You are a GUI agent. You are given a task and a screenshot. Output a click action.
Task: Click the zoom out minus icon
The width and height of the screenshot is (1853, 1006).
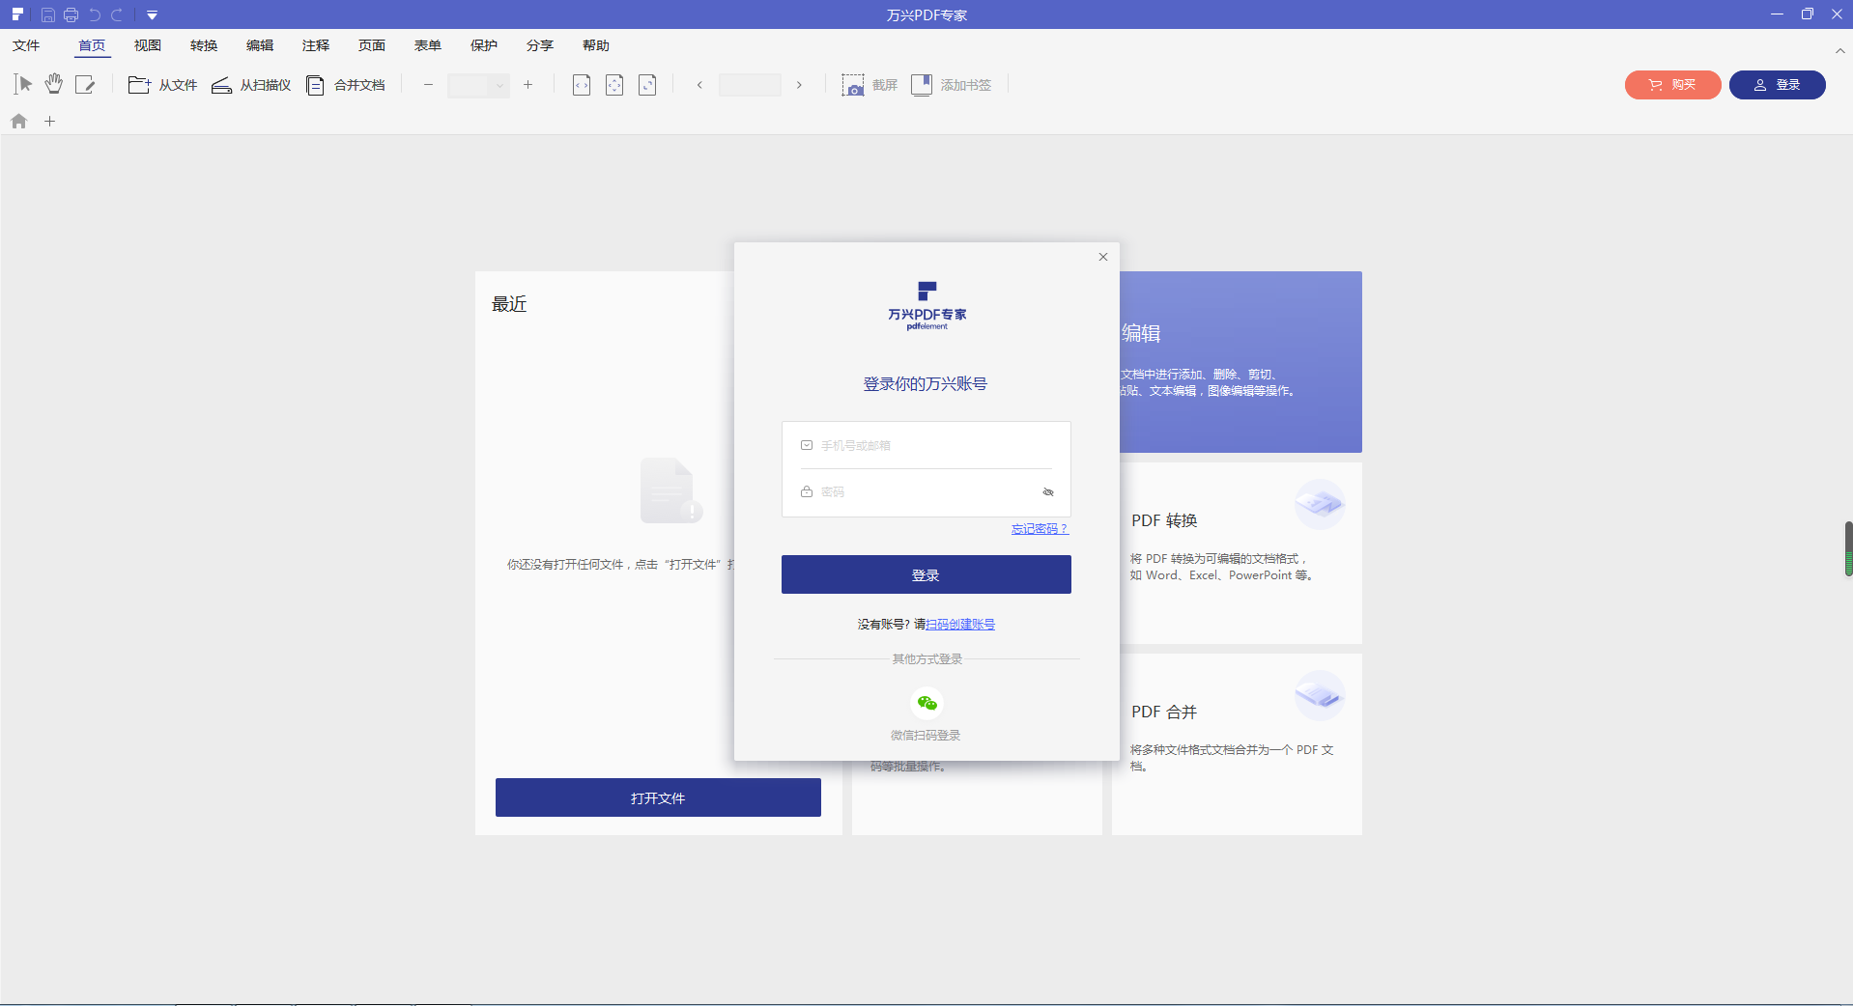[428, 85]
